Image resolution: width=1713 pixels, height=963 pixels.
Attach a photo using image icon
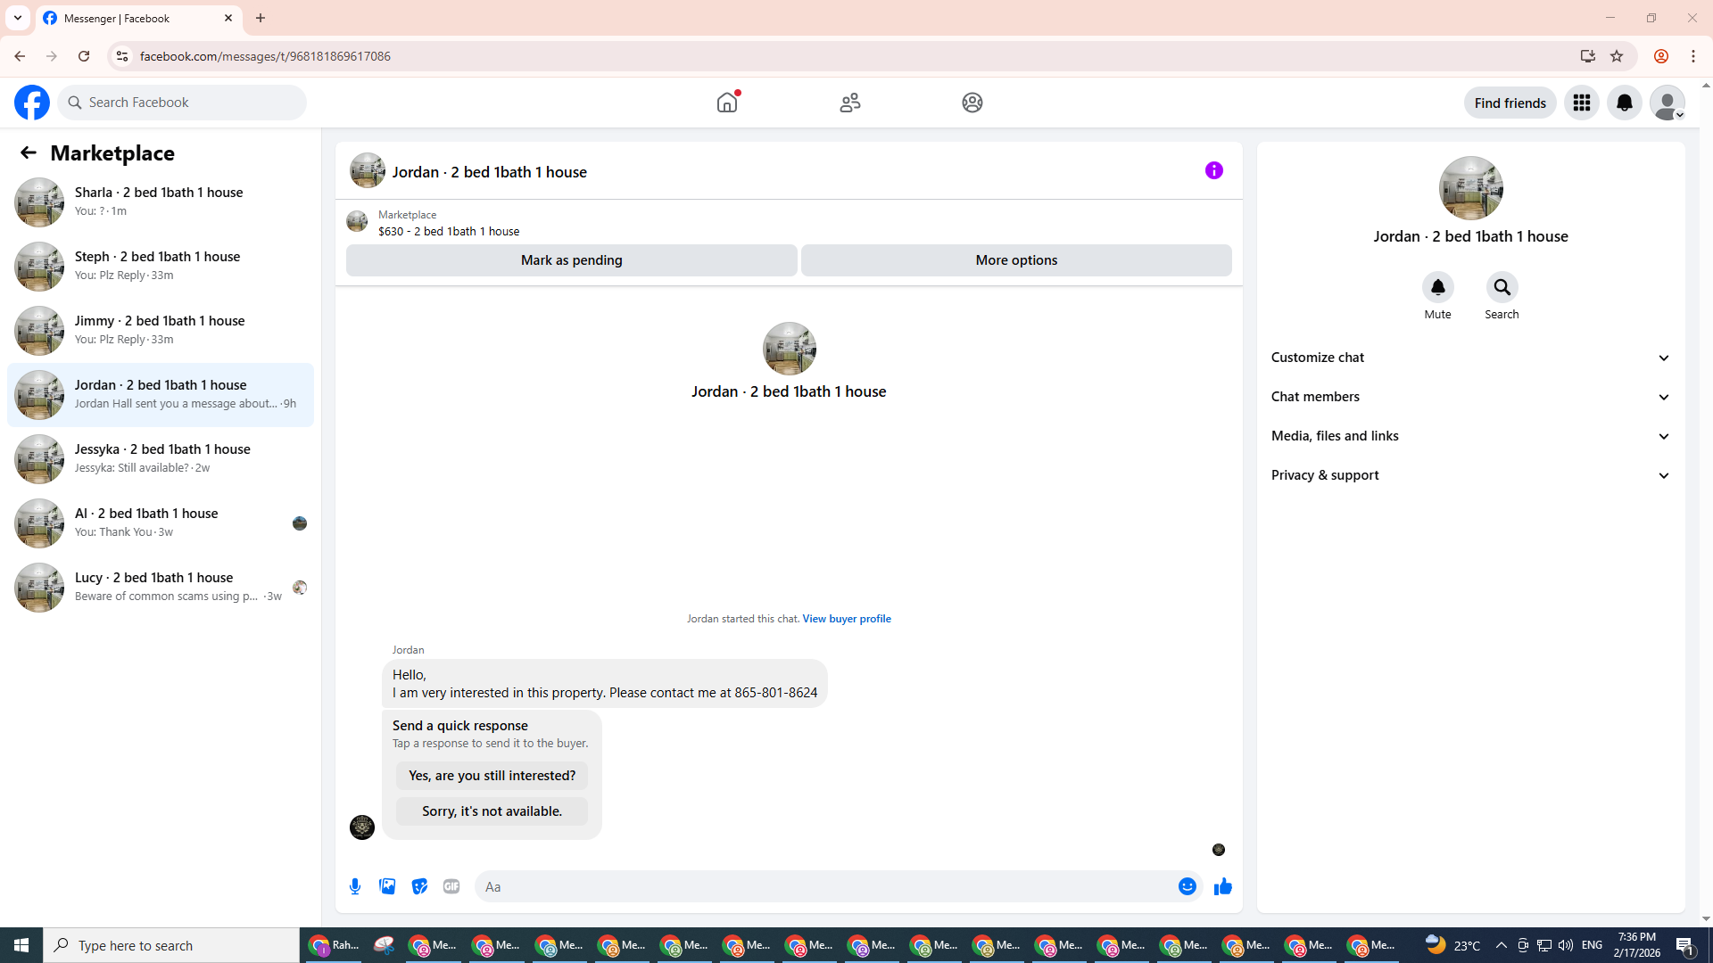387,886
